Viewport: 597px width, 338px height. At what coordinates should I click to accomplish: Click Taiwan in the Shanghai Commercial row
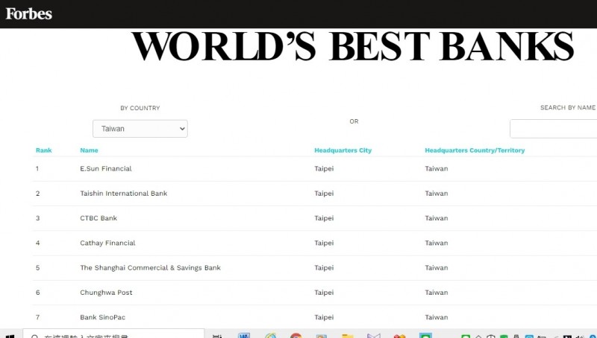pyautogui.click(x=437, y=268)
